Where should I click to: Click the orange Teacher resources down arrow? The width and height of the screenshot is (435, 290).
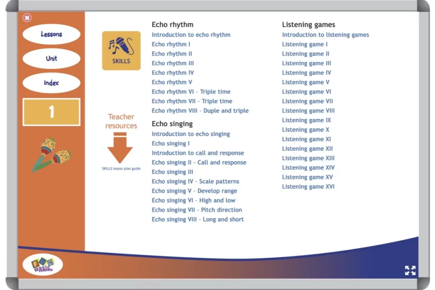(120, 148)
